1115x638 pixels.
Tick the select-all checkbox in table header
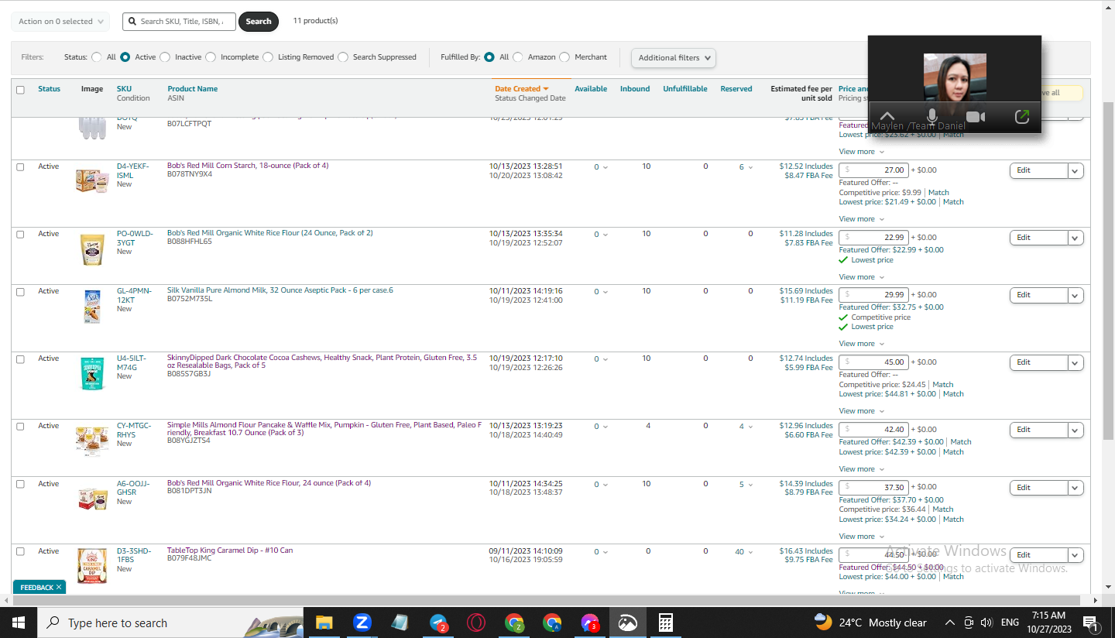click(x=20, y=90)
